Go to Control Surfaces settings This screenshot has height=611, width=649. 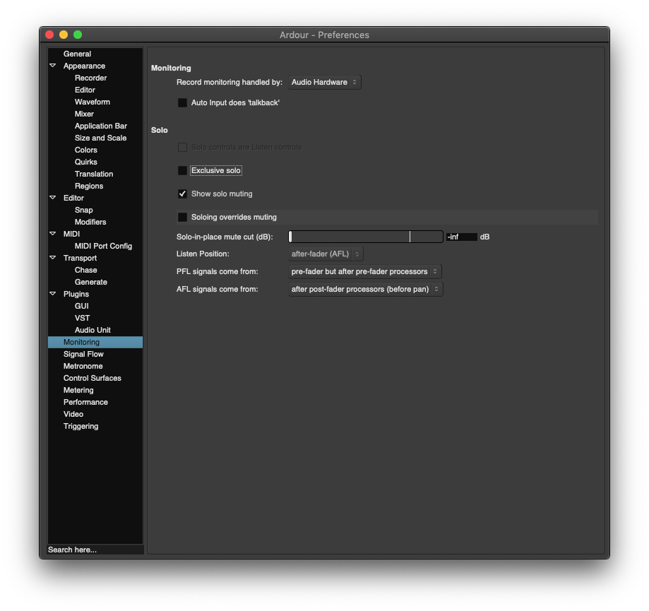tap(92, 378)
